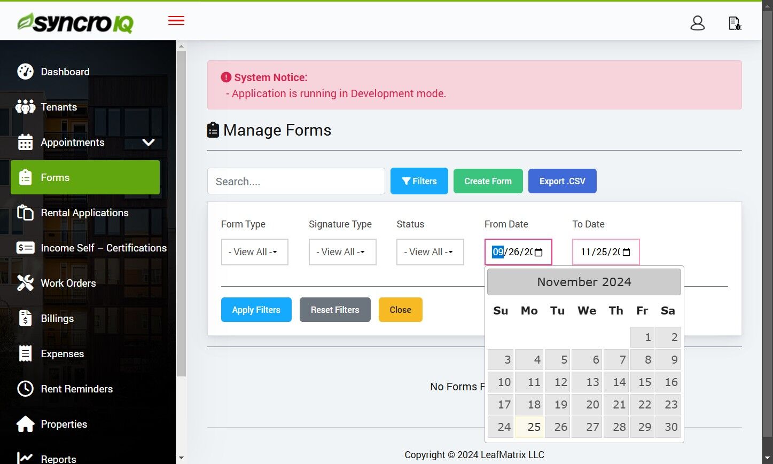Select November 18 in the calendar
Viewport: 773px width, 464px height.
tap(529, 404)
